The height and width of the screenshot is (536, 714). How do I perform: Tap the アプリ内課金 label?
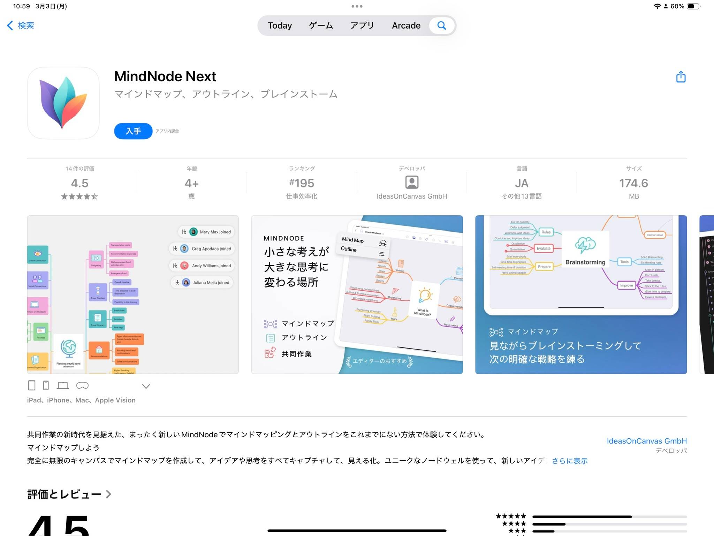click(167, 131)
